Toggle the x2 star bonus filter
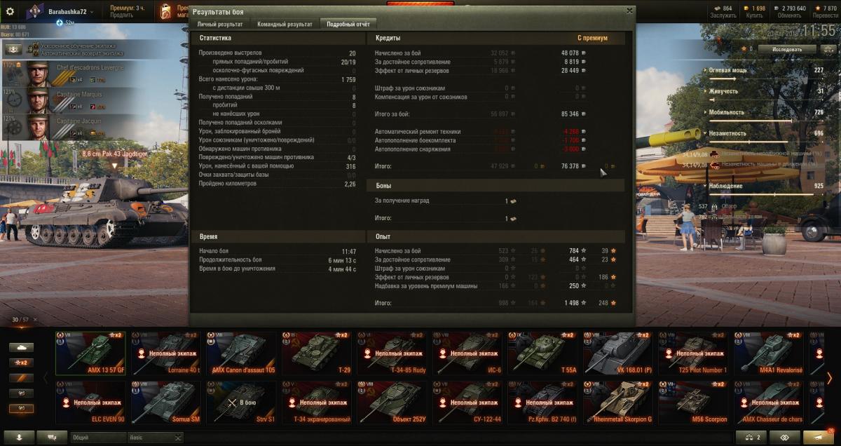The height and width of the screenshot is (446, 841). click(21, 363)
